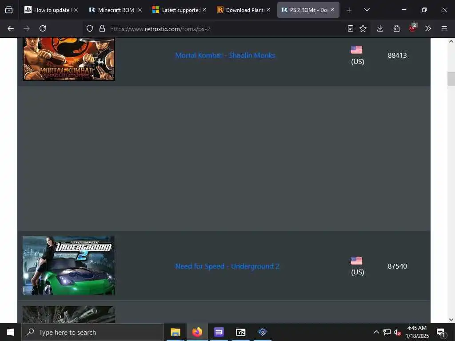Close the 'Latest supported' tab
This screenshot has height=341, width=455.
204,10
